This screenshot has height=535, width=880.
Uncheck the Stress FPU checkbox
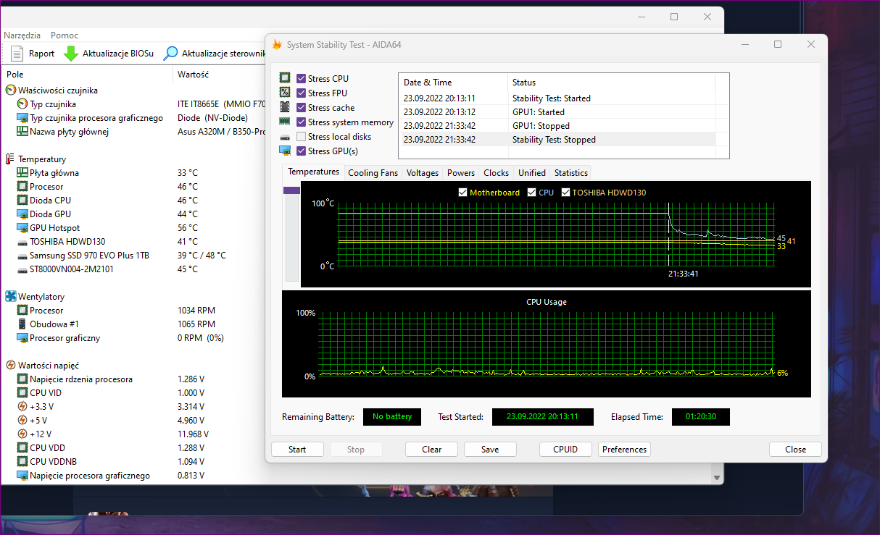click(x=302, y=93)
